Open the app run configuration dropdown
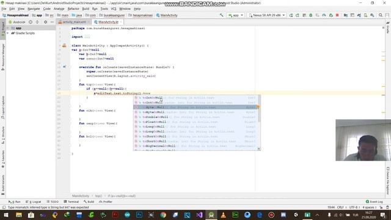 (x=235, y=15)
